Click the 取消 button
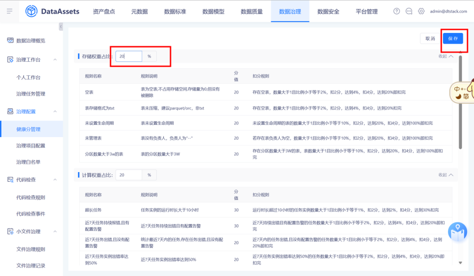The height and width of the screenshot is (276, 474). click(x=430, y=39)
